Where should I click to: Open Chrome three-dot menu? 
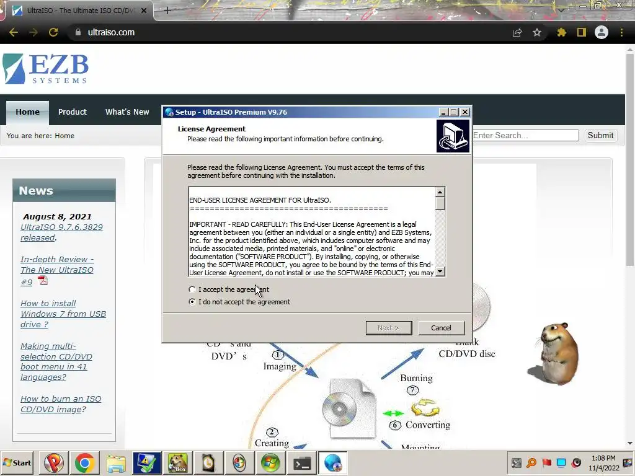621,32
